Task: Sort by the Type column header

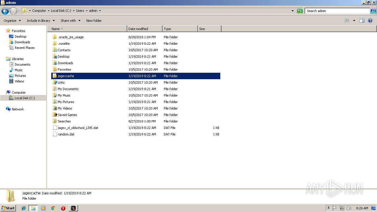Action: [x=180, y=29]
